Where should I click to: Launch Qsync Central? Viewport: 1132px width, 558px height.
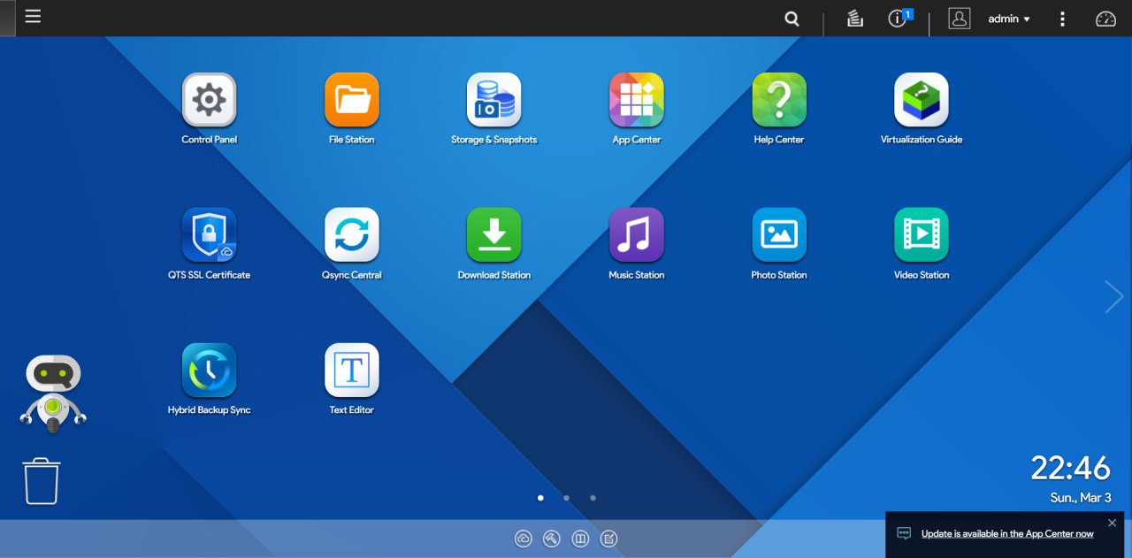click(x=351, y=235)
